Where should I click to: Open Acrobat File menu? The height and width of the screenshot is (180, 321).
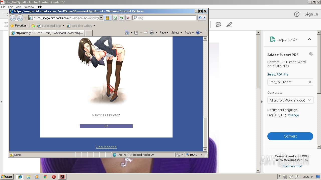(3, 7)
